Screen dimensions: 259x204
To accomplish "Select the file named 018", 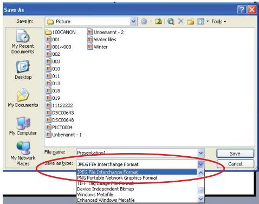I will point(53,91).
